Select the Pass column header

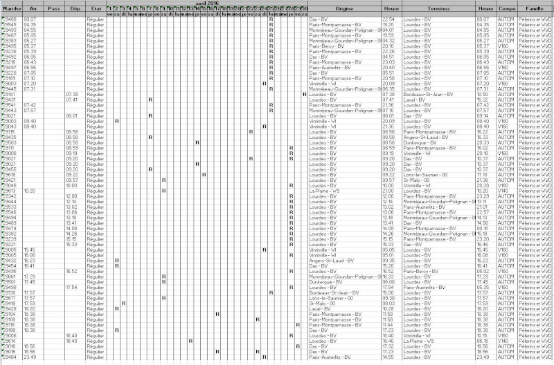pyautogui.click(x=54, y=8)
